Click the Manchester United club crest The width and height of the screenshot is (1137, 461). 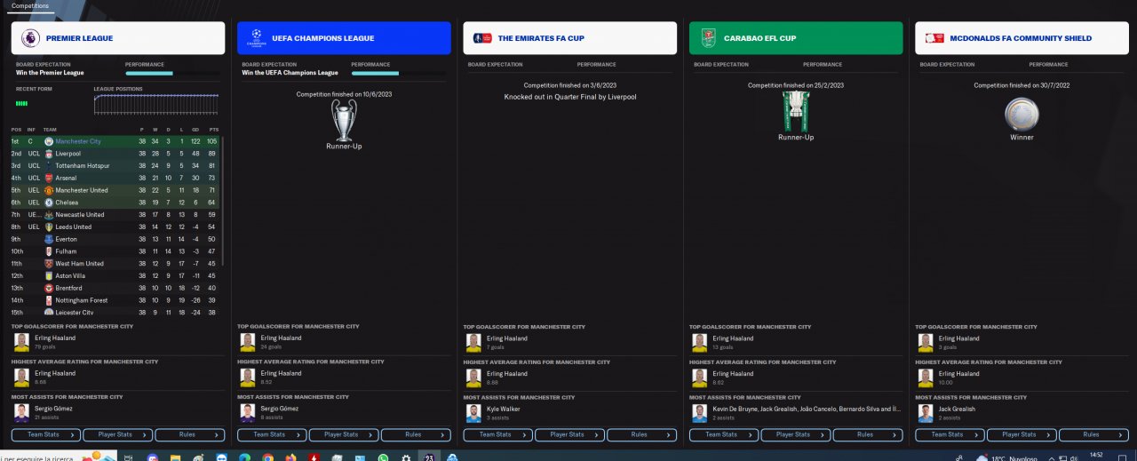[x=49, y=190]
